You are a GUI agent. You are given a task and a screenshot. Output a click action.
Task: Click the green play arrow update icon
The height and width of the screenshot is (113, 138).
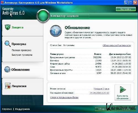pos(123,89)
